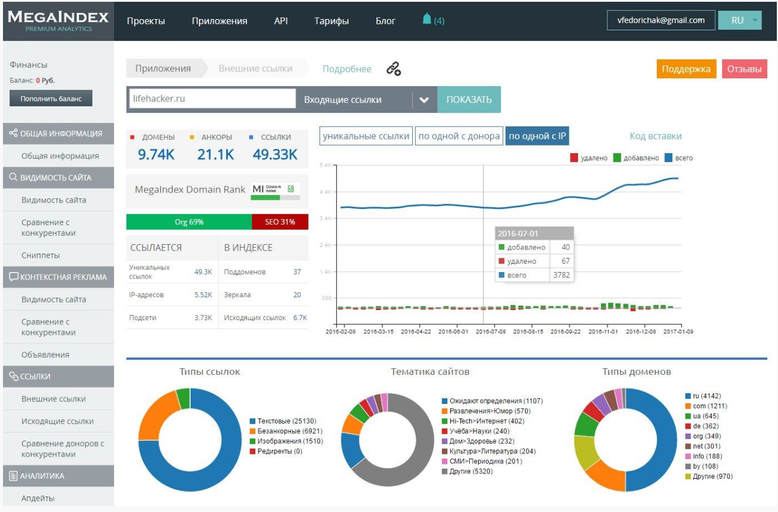Go to Приложения breadcrumb
Image resolution: width=778 pixels, height=512 pixels.
(163, 68)
